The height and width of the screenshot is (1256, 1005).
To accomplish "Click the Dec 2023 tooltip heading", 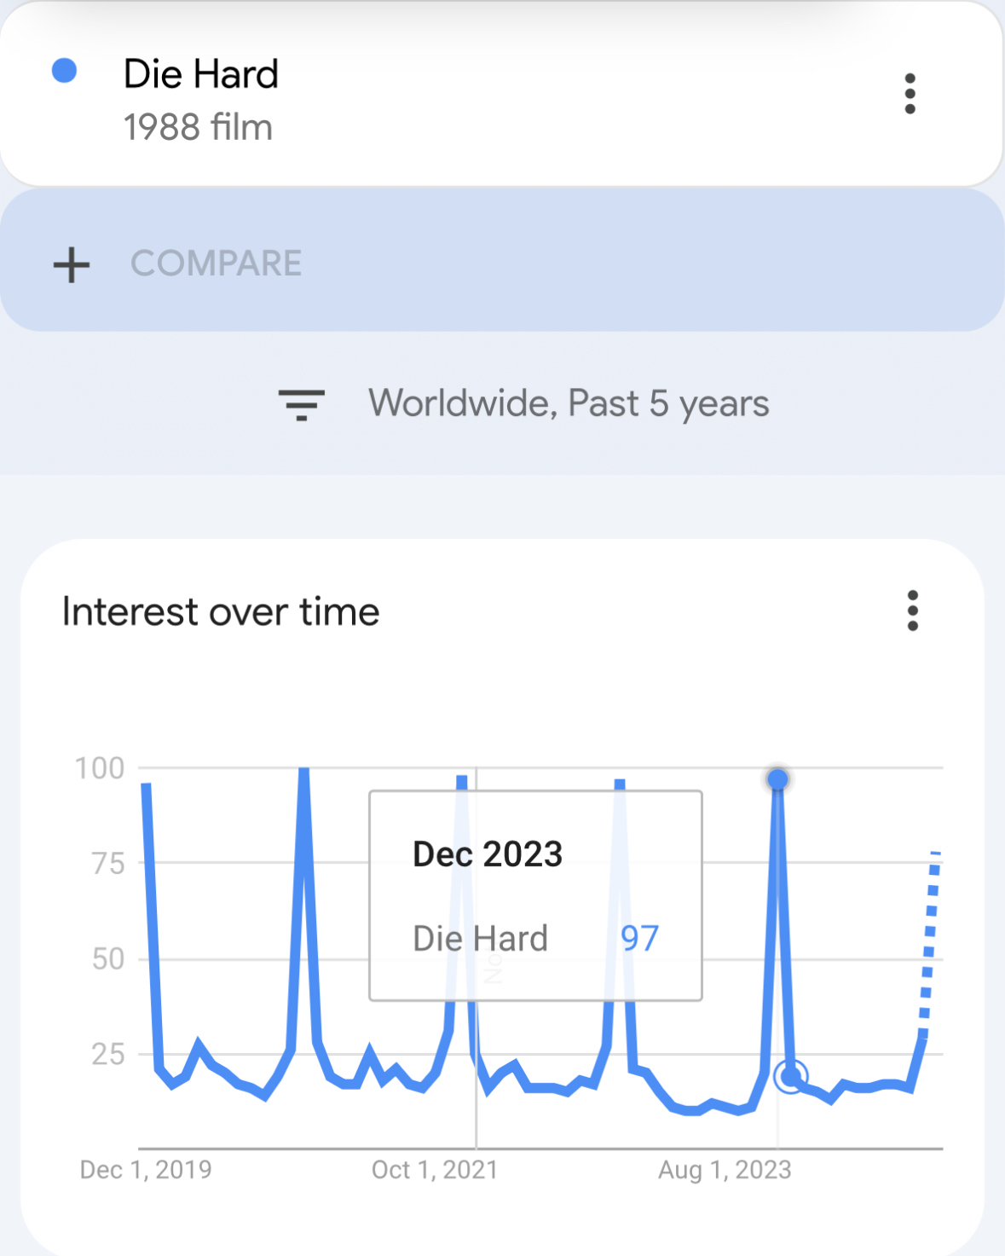I will click(488, 854).
